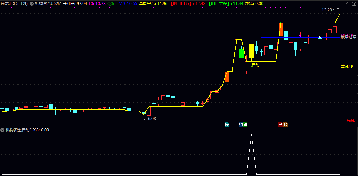Click the 地量反量 label
Screen dimensions: 358x176
(x=349, y=37)
